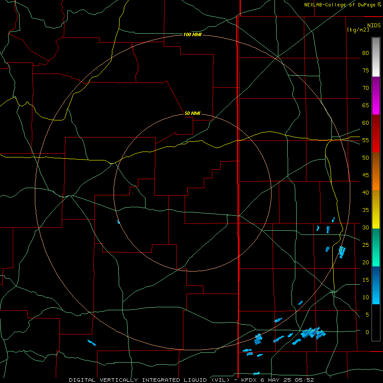Click the dark red segment of the color bar

376,134
